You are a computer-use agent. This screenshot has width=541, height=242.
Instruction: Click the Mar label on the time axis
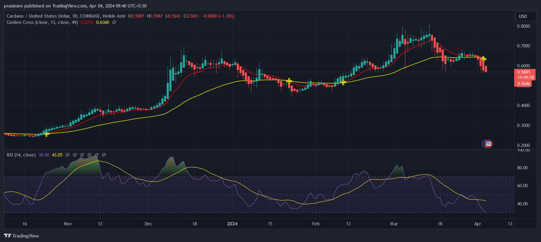(394, 224)
